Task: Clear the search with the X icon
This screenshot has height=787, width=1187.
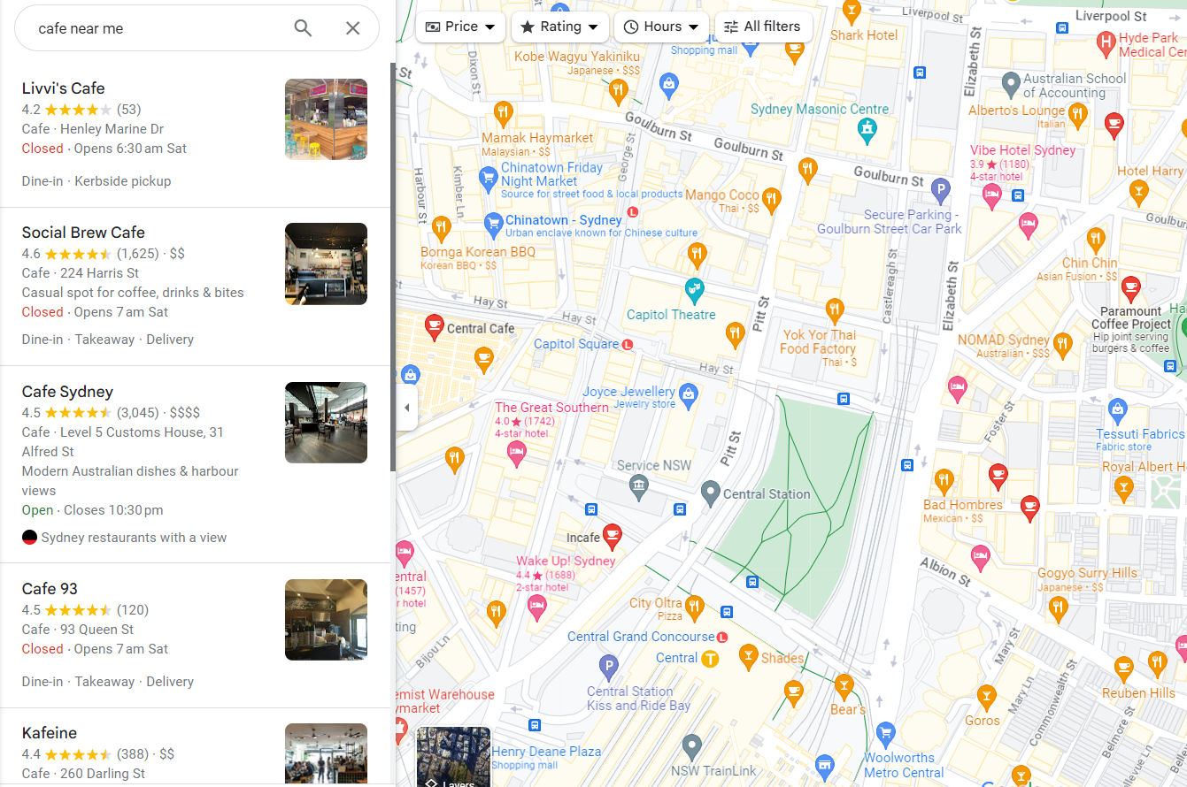Action: 352,28
